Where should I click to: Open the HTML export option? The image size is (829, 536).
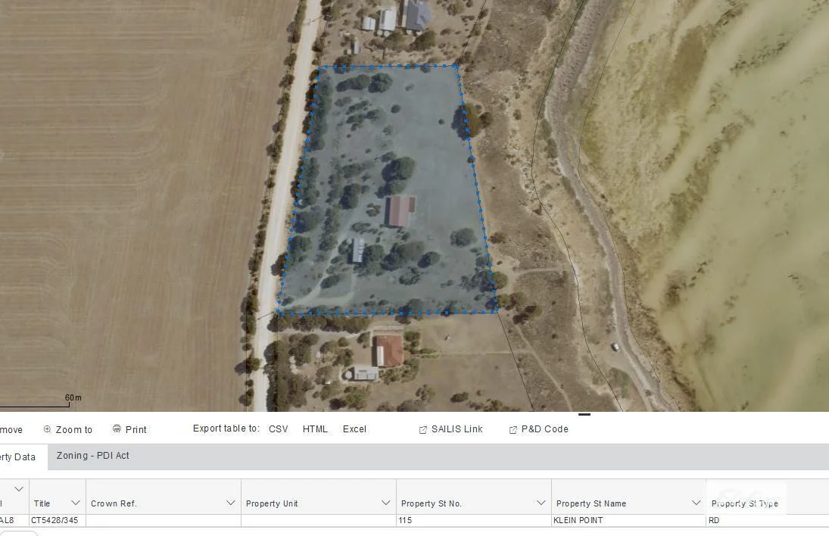[315, 428]
